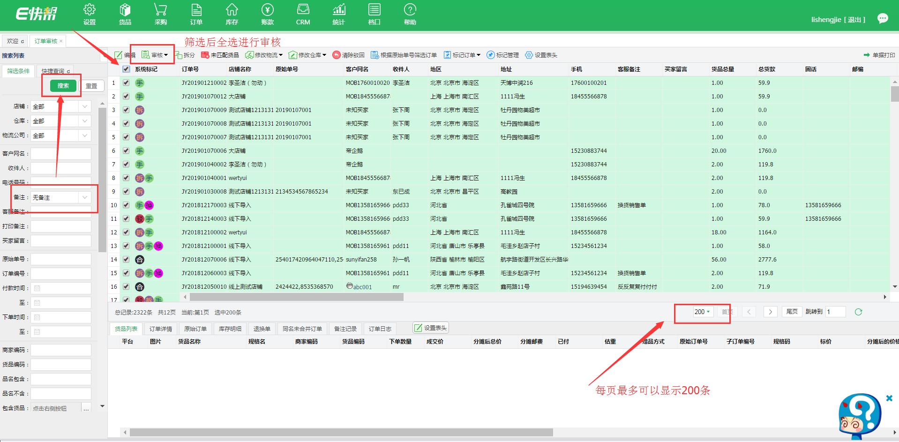This screenshot has width=899, height=442.
Task: Click 清除驳回 clear rejection button
Action: coord(348,55)
